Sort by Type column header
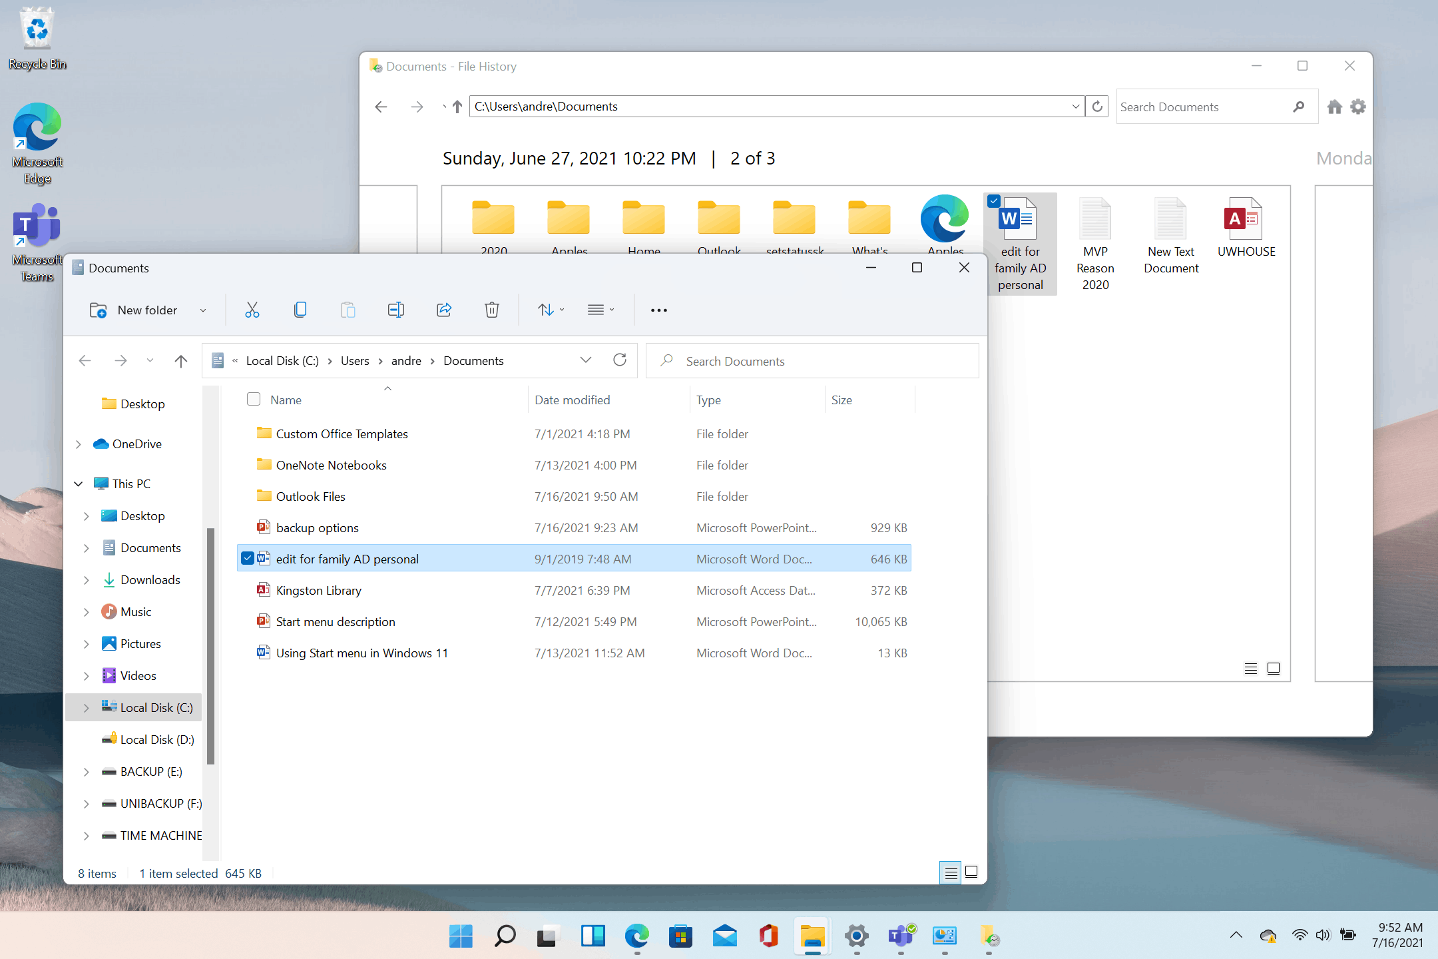 coord(708,400)
